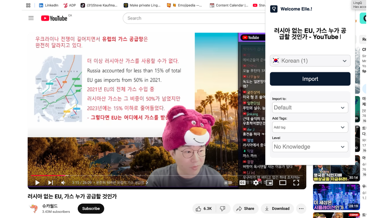The height and width of the screenshot is (218, 388).
Task: Click in the YouTube search field
Action: pos(194,18)
